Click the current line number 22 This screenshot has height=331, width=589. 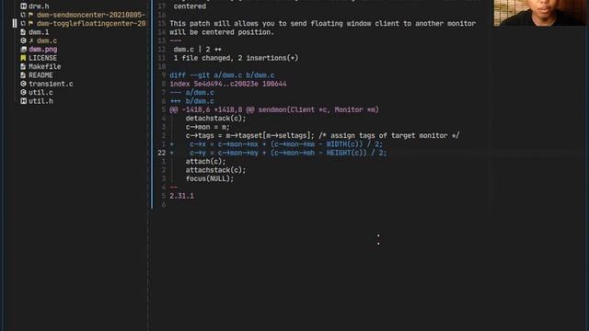[x=162, y=153]
